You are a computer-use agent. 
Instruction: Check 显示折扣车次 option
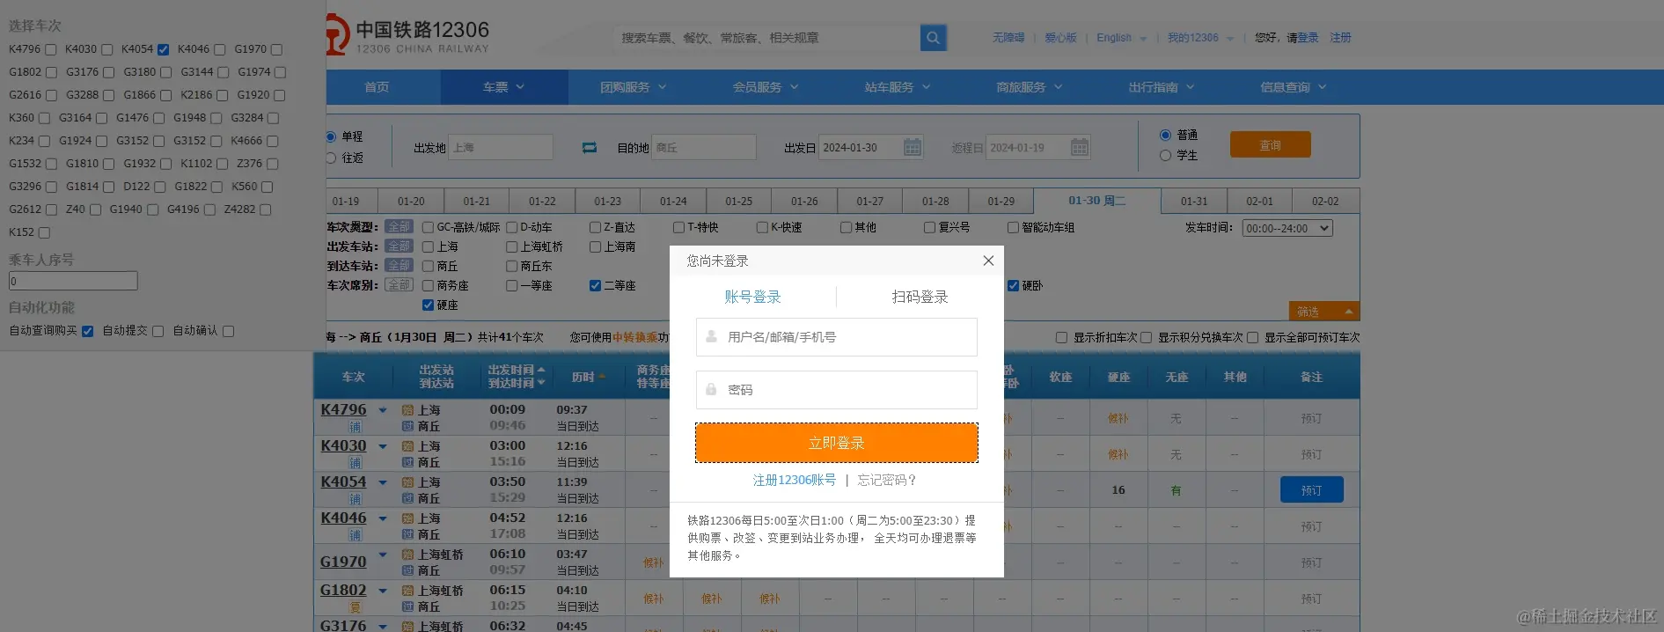(x=1061, y=337)
